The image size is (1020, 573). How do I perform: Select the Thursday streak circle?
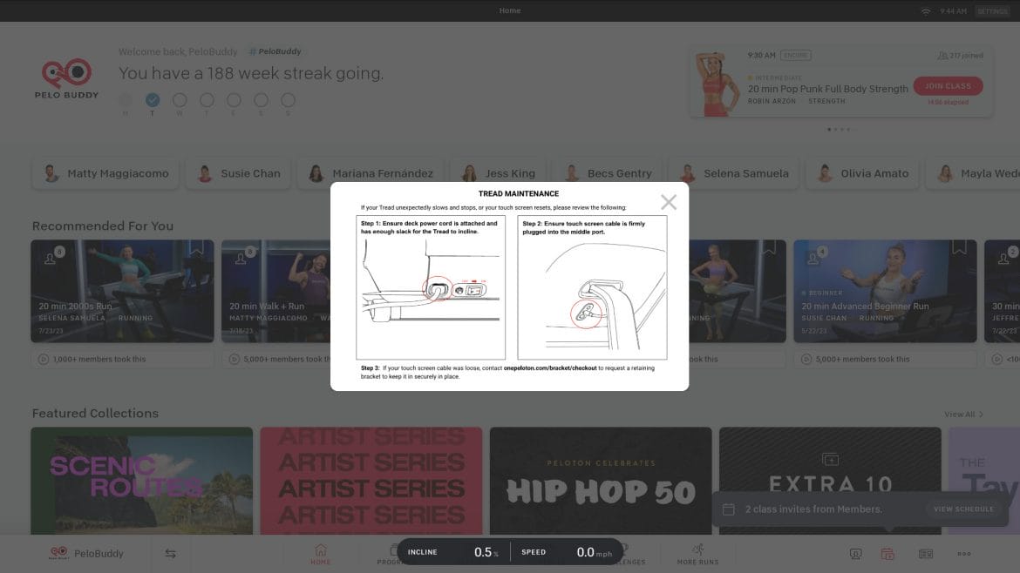click(207, 100)
